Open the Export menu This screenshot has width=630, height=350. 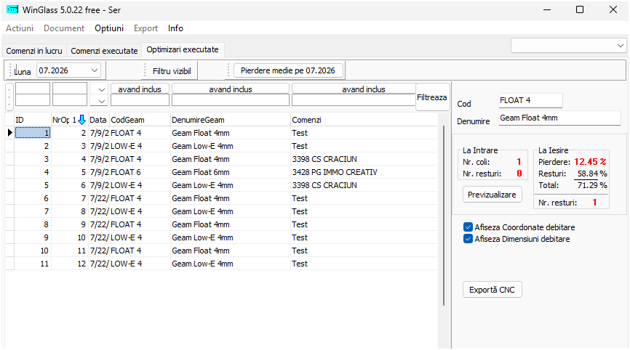tap(145, 28)
